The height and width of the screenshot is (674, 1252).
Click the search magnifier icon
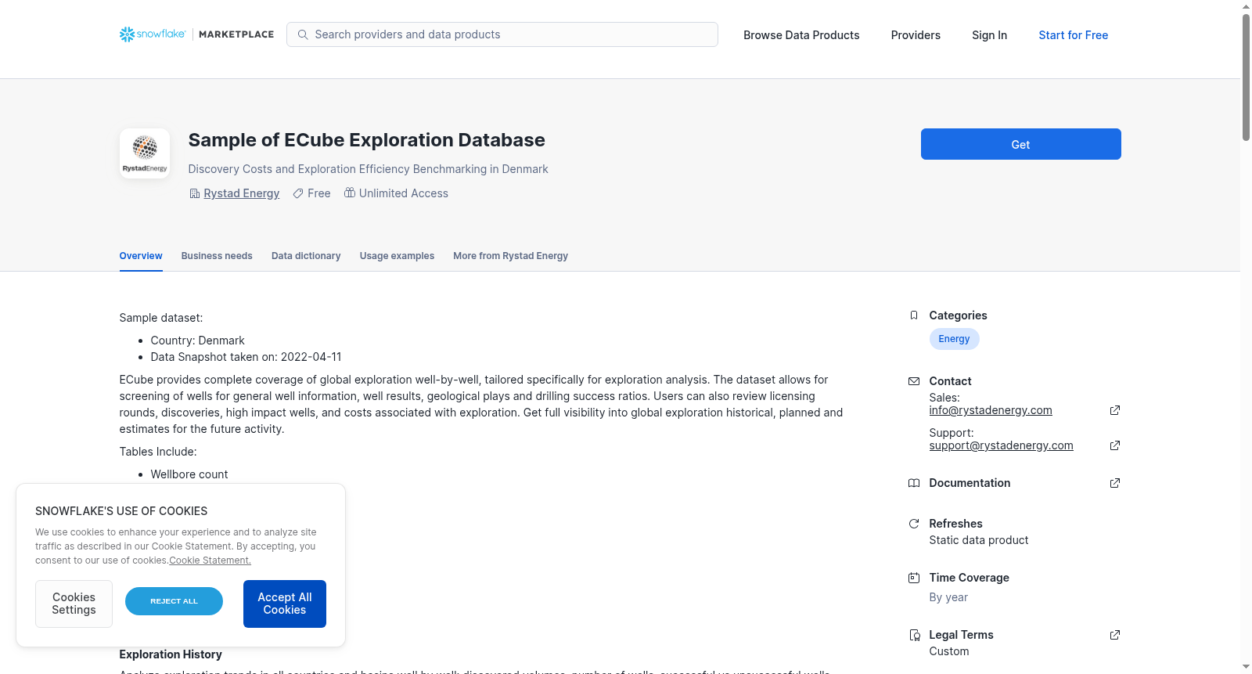(x=303, y=34)
